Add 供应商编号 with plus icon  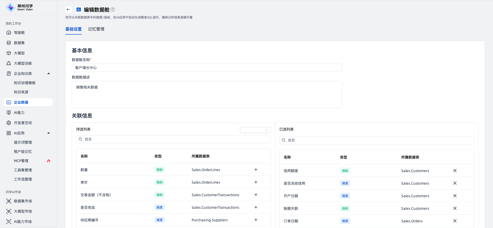(256, 220)
